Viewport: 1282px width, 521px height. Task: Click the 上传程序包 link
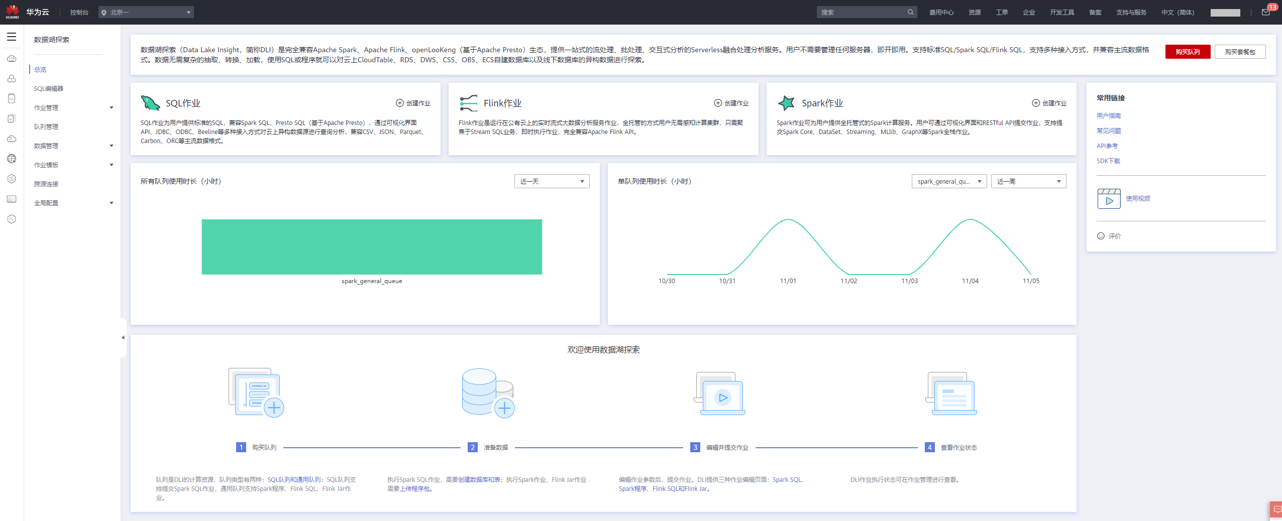pyautogui.click(x=414, y=488)
